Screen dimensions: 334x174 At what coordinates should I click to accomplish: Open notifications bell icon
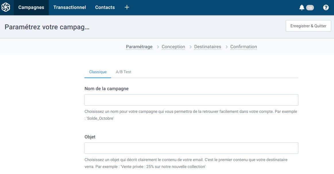coord(302,8)
